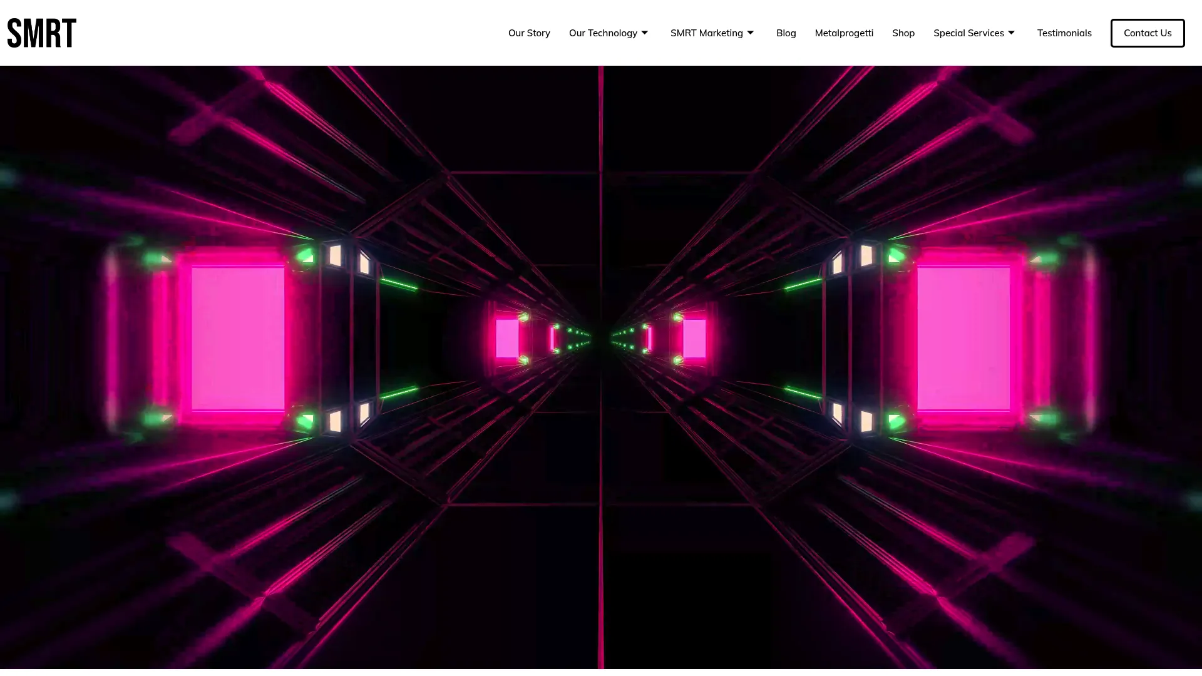Visit the Metalprogetti link
1202x676 pixels.
click(844, 33)
